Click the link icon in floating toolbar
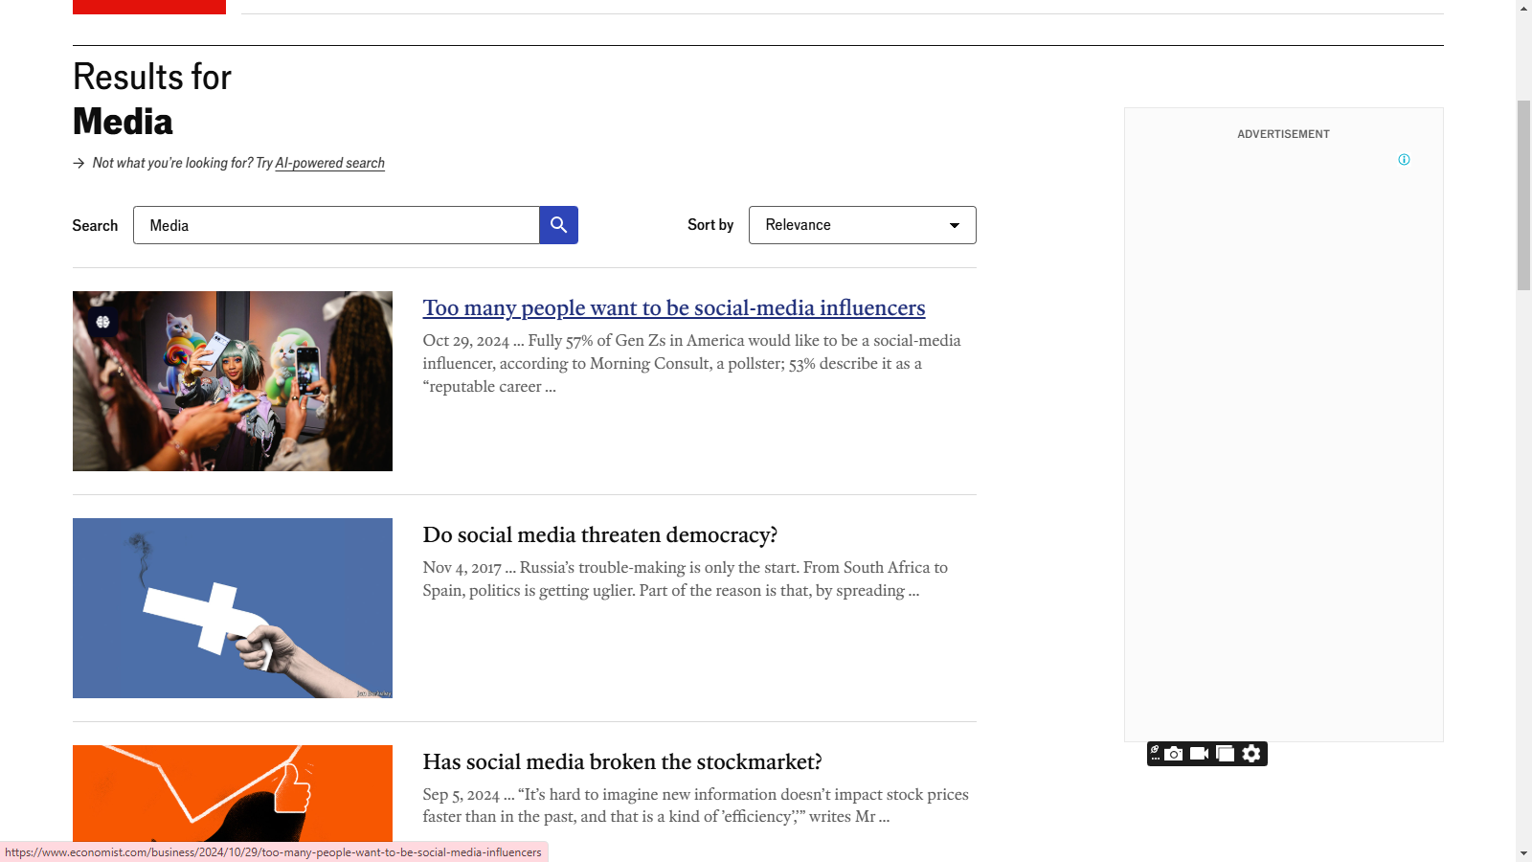This screenshot has width=1532, height=862. click(1155, 753)
